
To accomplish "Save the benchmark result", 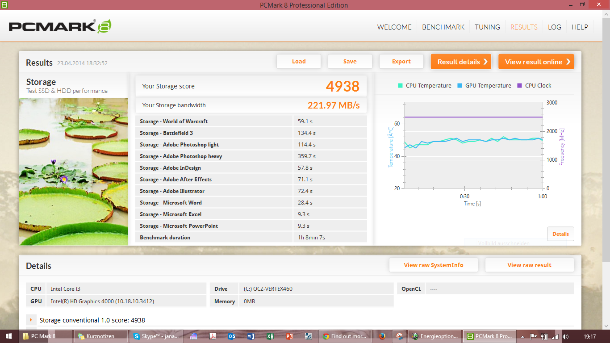I will tap(350, 62).
